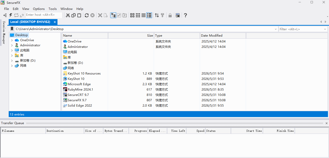Click the Refresh toolbar icon
Screen dimensions: 329x158
pyautogui.click(x=87, y=15)
